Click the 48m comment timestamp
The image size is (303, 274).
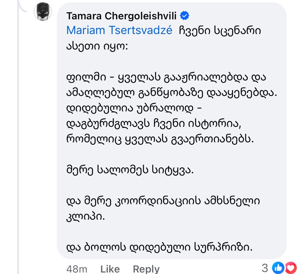pos(77,269)
